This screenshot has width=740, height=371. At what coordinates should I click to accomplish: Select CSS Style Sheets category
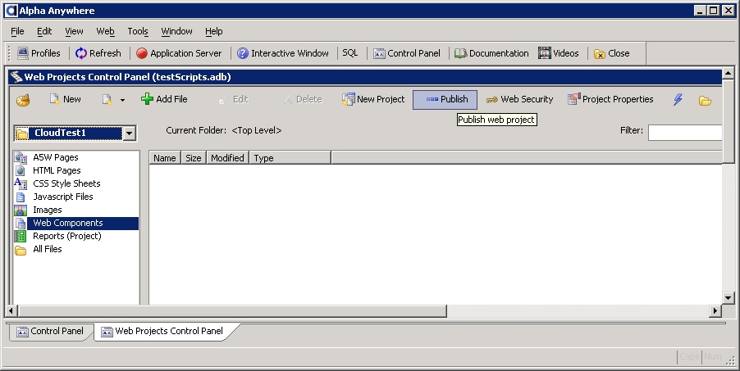tap(66, 183)
